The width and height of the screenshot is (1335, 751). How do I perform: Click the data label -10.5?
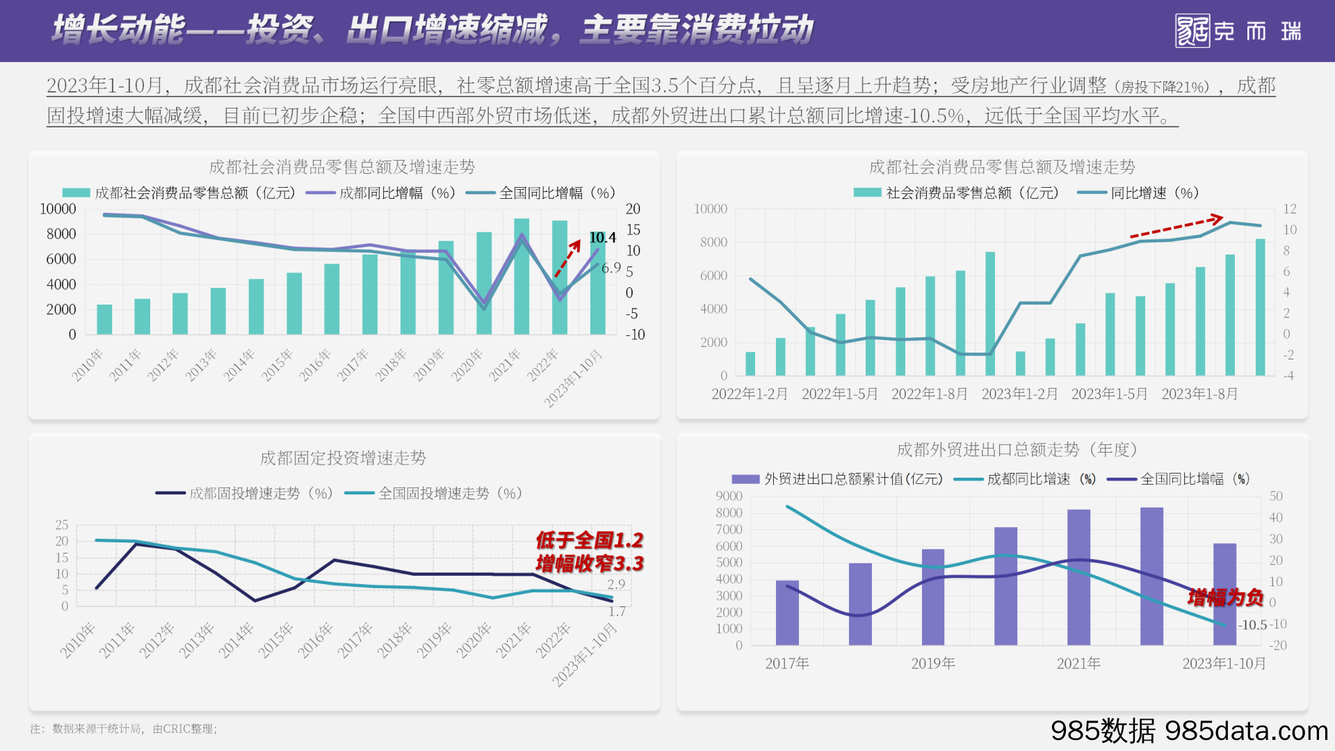(x=1252, y=624)
